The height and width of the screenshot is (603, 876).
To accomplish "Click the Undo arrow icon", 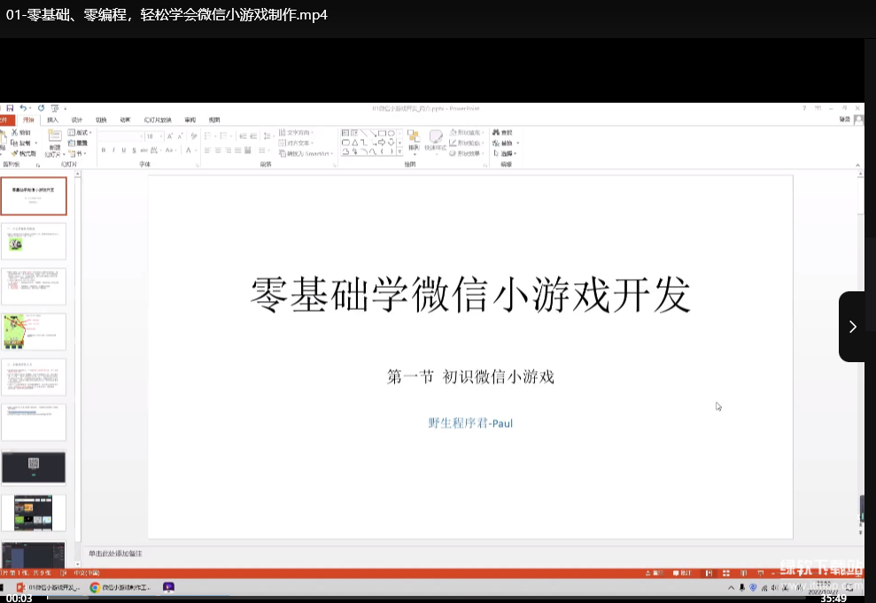I will [x=23, y=108].
